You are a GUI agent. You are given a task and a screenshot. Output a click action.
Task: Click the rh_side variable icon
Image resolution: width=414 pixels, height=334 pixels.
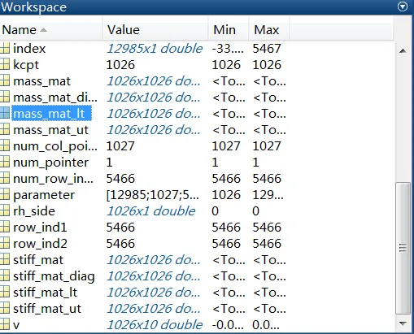tap(5, 211)
